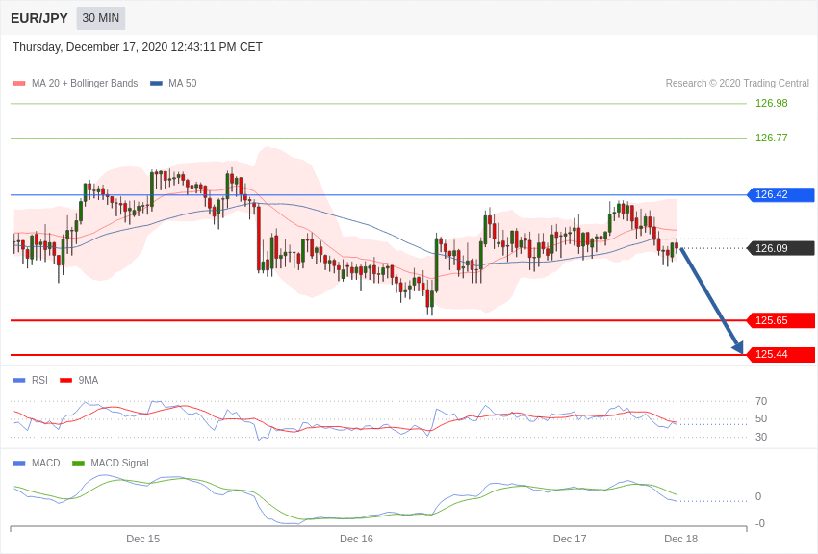
Task: Click the 9MA legend label
Action: (89, 381)
